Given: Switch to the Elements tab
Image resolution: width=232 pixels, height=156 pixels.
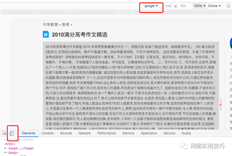Looking at the screenshot, I should click(x=28, y=133).
